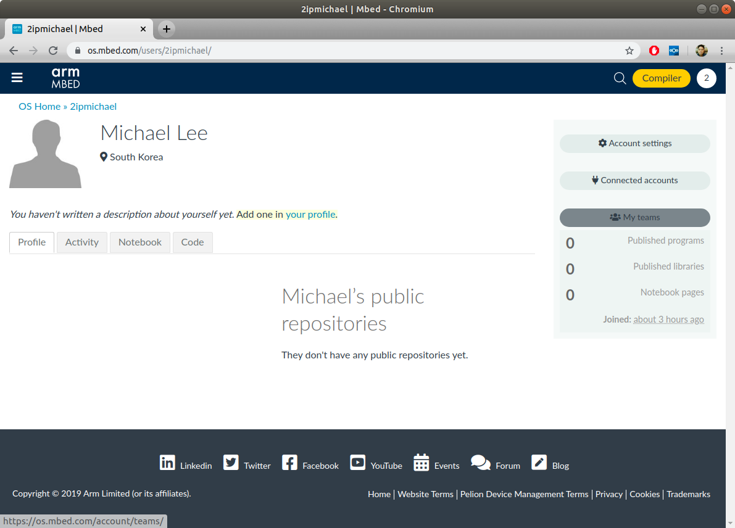Click the browser forward arrow

tap(33, 51)
